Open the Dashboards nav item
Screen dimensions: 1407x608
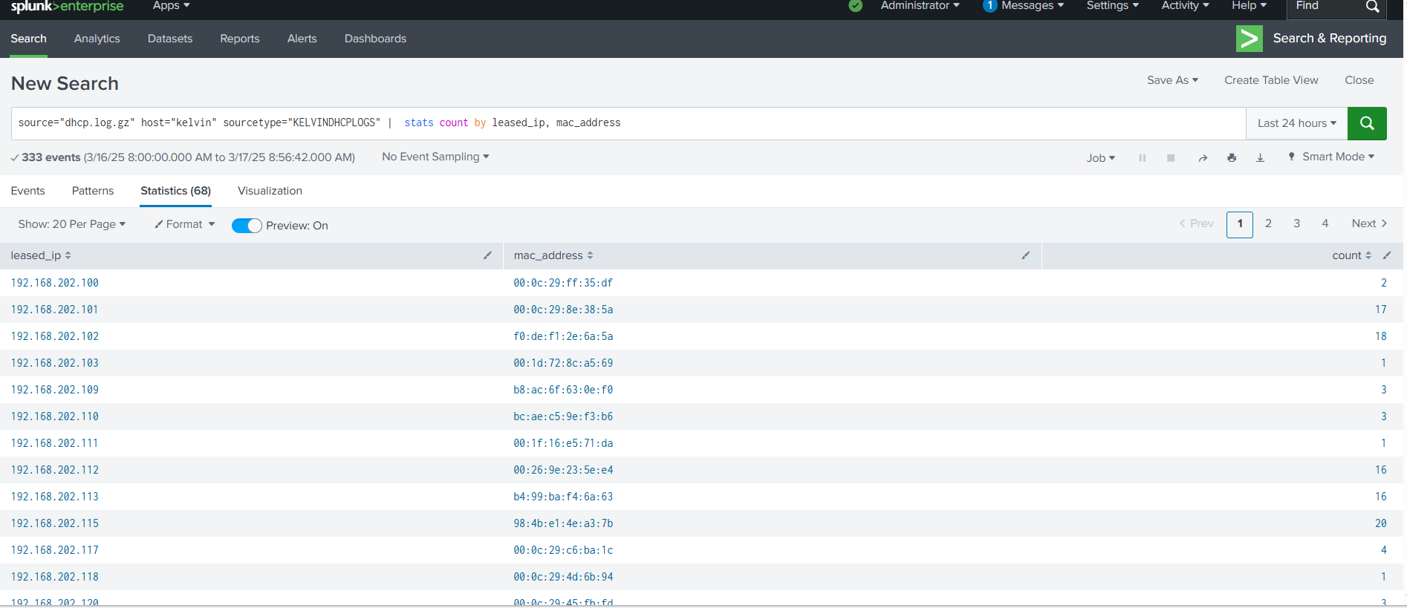click(x=375, y=39)
